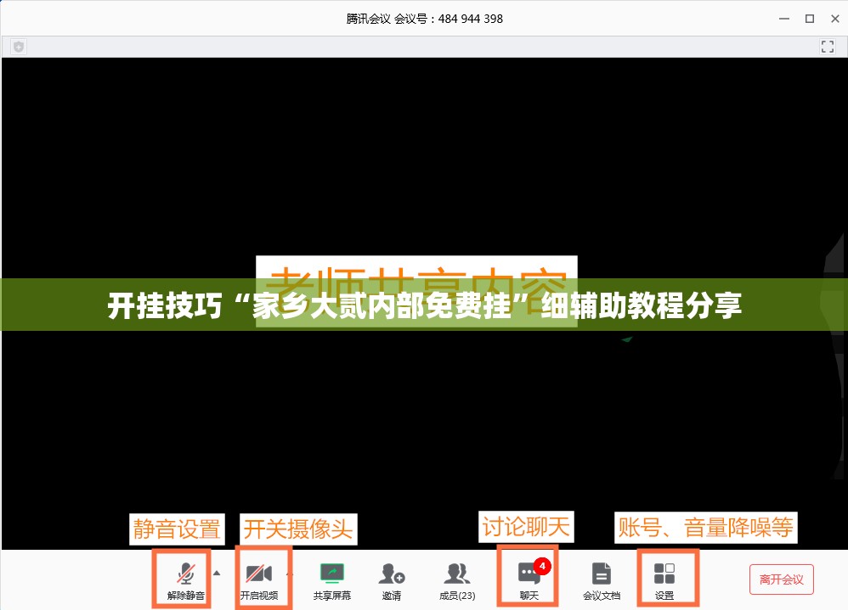Image resolution: width=848 pixels, height=610 pixels.
Task: Close the Tencent Meeting window
Action: (x=835, y=19)
